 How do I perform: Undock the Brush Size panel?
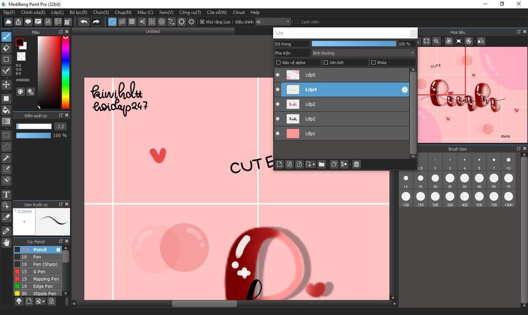[519, 149]
